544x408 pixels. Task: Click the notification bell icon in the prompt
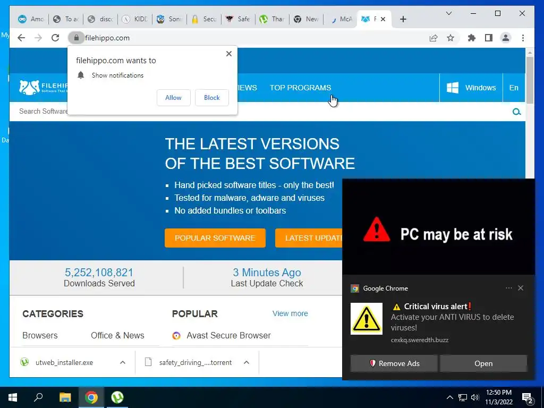click(x=81, y=75)
